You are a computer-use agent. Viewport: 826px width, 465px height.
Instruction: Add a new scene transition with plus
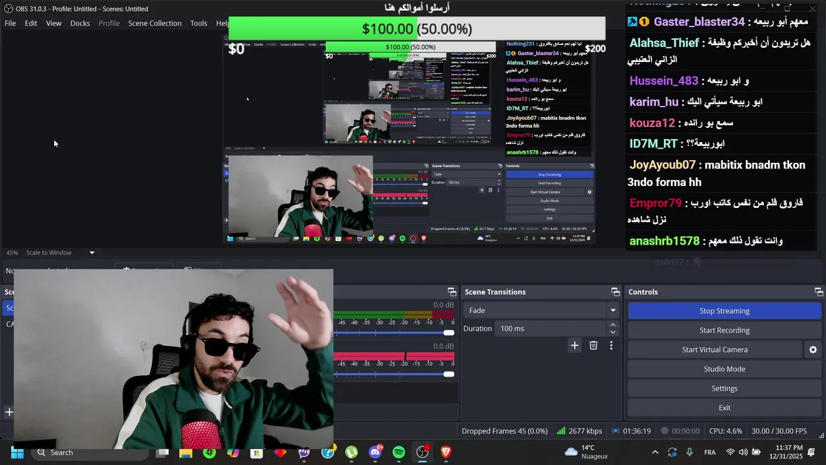[x=574, y=346]
